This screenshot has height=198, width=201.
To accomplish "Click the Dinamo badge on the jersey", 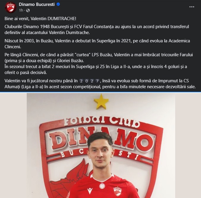I will click(x=117, y=191).
